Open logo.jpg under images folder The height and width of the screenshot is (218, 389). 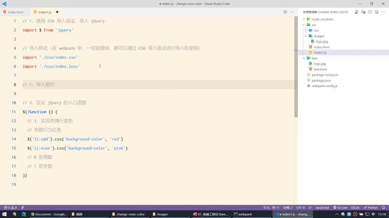(x=322, y=42)
